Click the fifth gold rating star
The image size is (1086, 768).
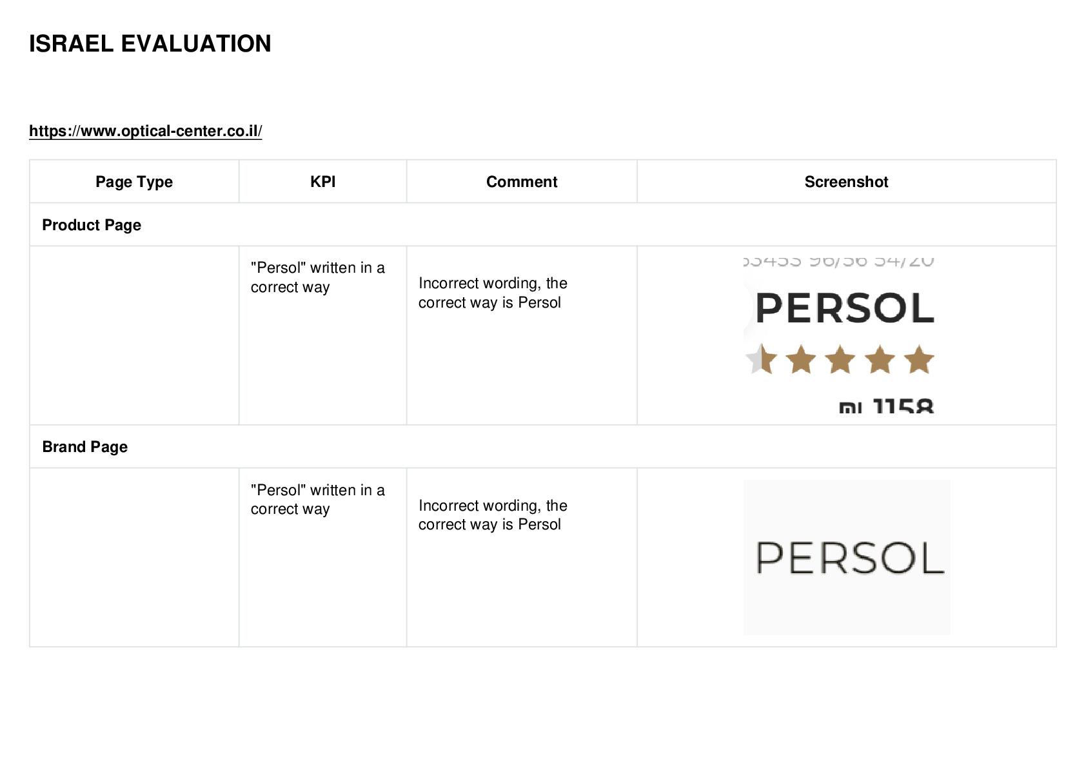pos(919,359)
